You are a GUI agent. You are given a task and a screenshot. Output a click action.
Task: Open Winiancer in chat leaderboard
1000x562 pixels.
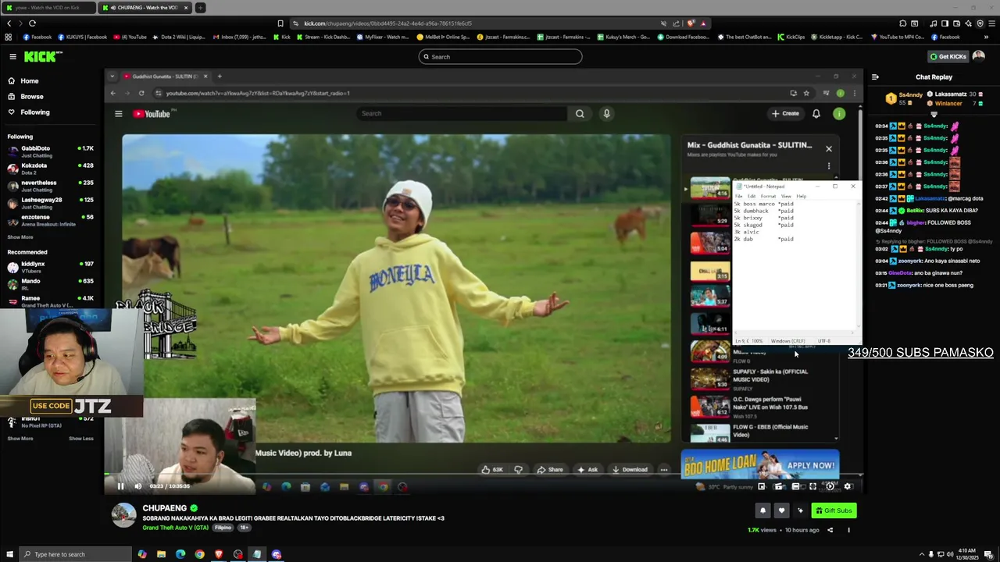click(x=948, y=103)
